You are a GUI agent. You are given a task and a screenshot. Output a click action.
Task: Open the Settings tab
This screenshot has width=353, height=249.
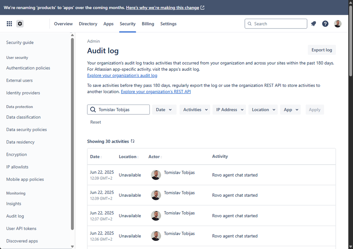tap(169, 24)
